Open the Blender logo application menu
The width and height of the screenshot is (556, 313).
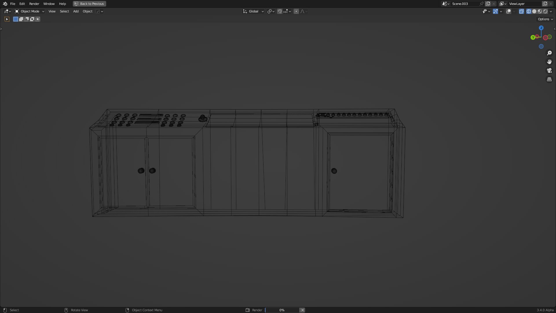pos(5,4)
